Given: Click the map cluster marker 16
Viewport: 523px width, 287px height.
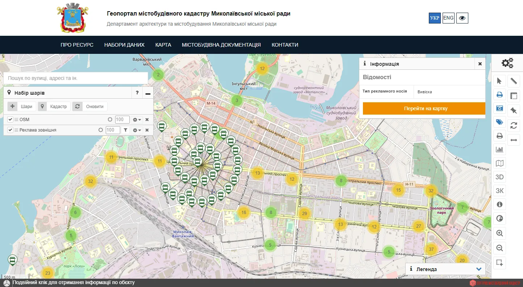Looking at the screenshot, I should [244, 213].
